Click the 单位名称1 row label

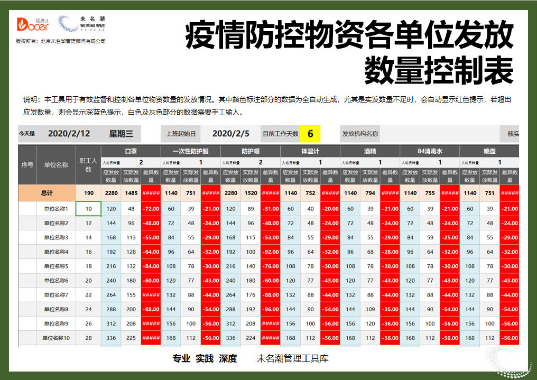click(x=56, y=208)
